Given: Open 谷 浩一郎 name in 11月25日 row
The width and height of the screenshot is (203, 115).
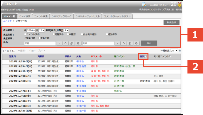Looking at the screenshot, I should point(81,111).
